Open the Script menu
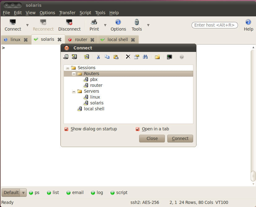This screenshot has width=256, height=207. point(85,13)
